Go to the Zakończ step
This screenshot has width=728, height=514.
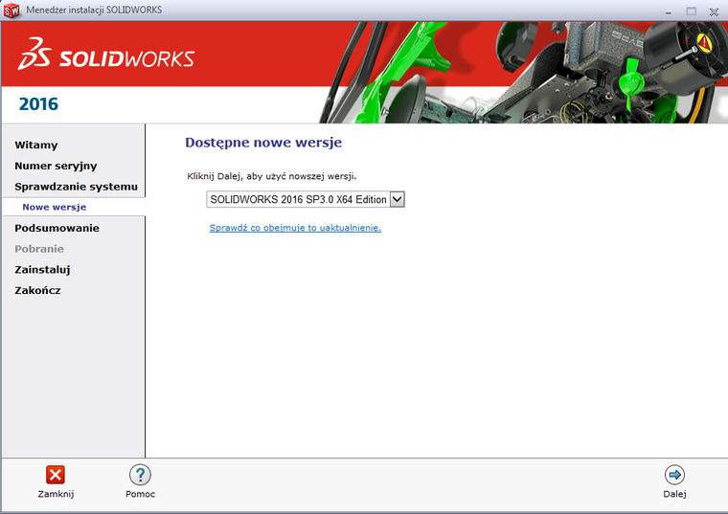[37, 290]
